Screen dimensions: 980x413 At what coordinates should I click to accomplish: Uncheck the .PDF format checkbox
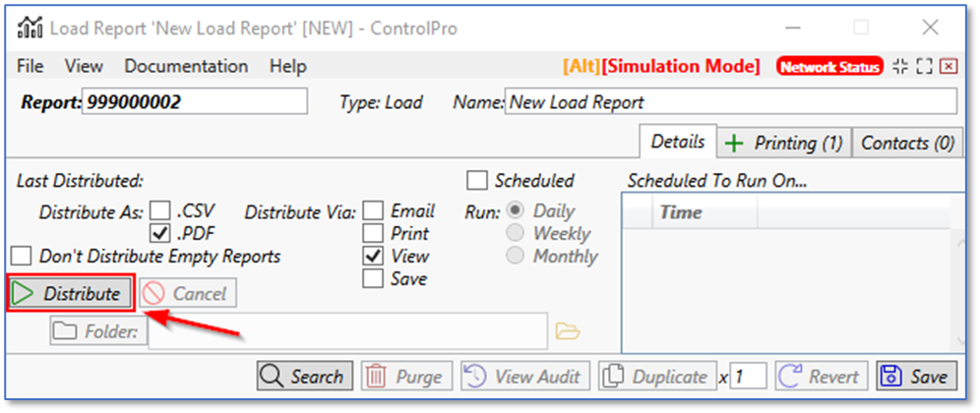[x=160, y=234]
